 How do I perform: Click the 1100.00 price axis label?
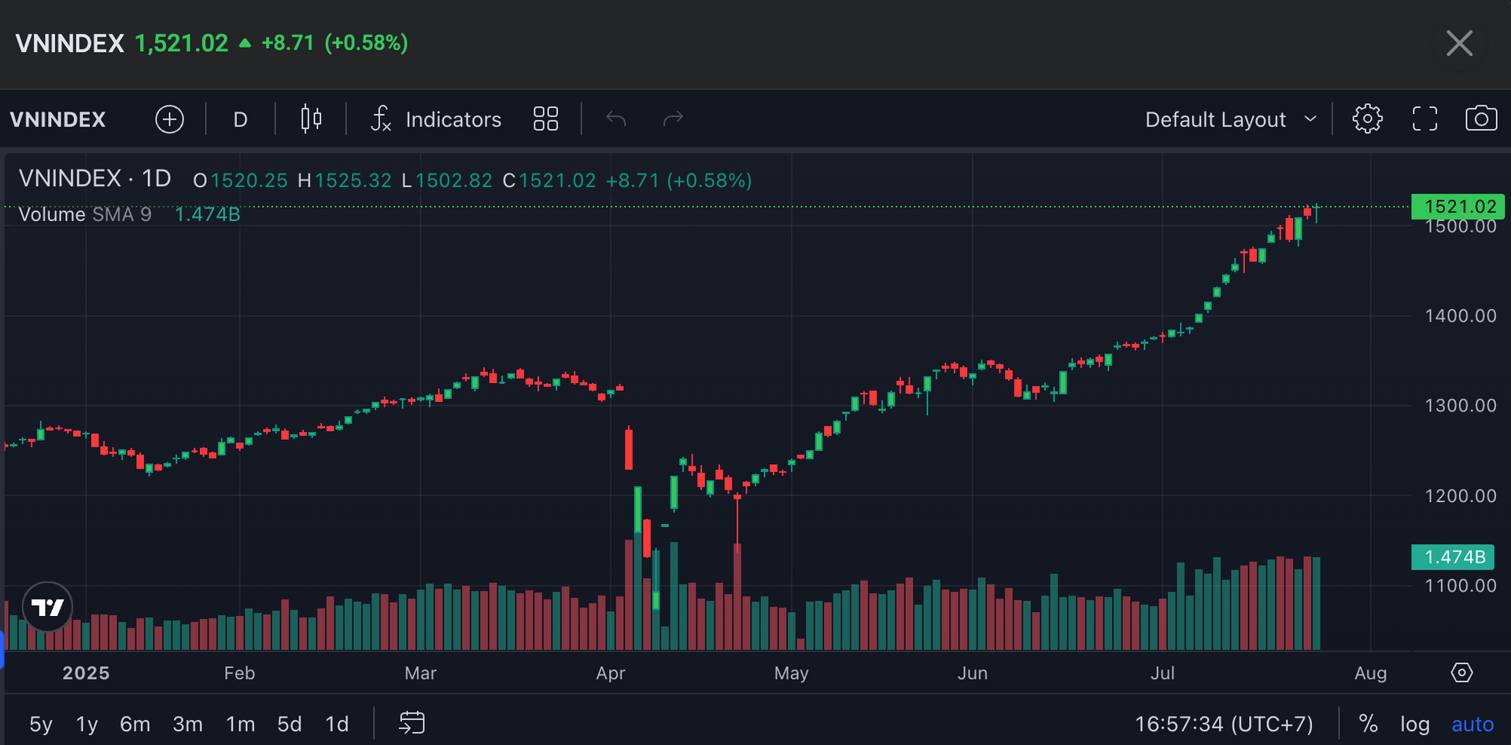pyautogui.click(x=1461, y=585)
